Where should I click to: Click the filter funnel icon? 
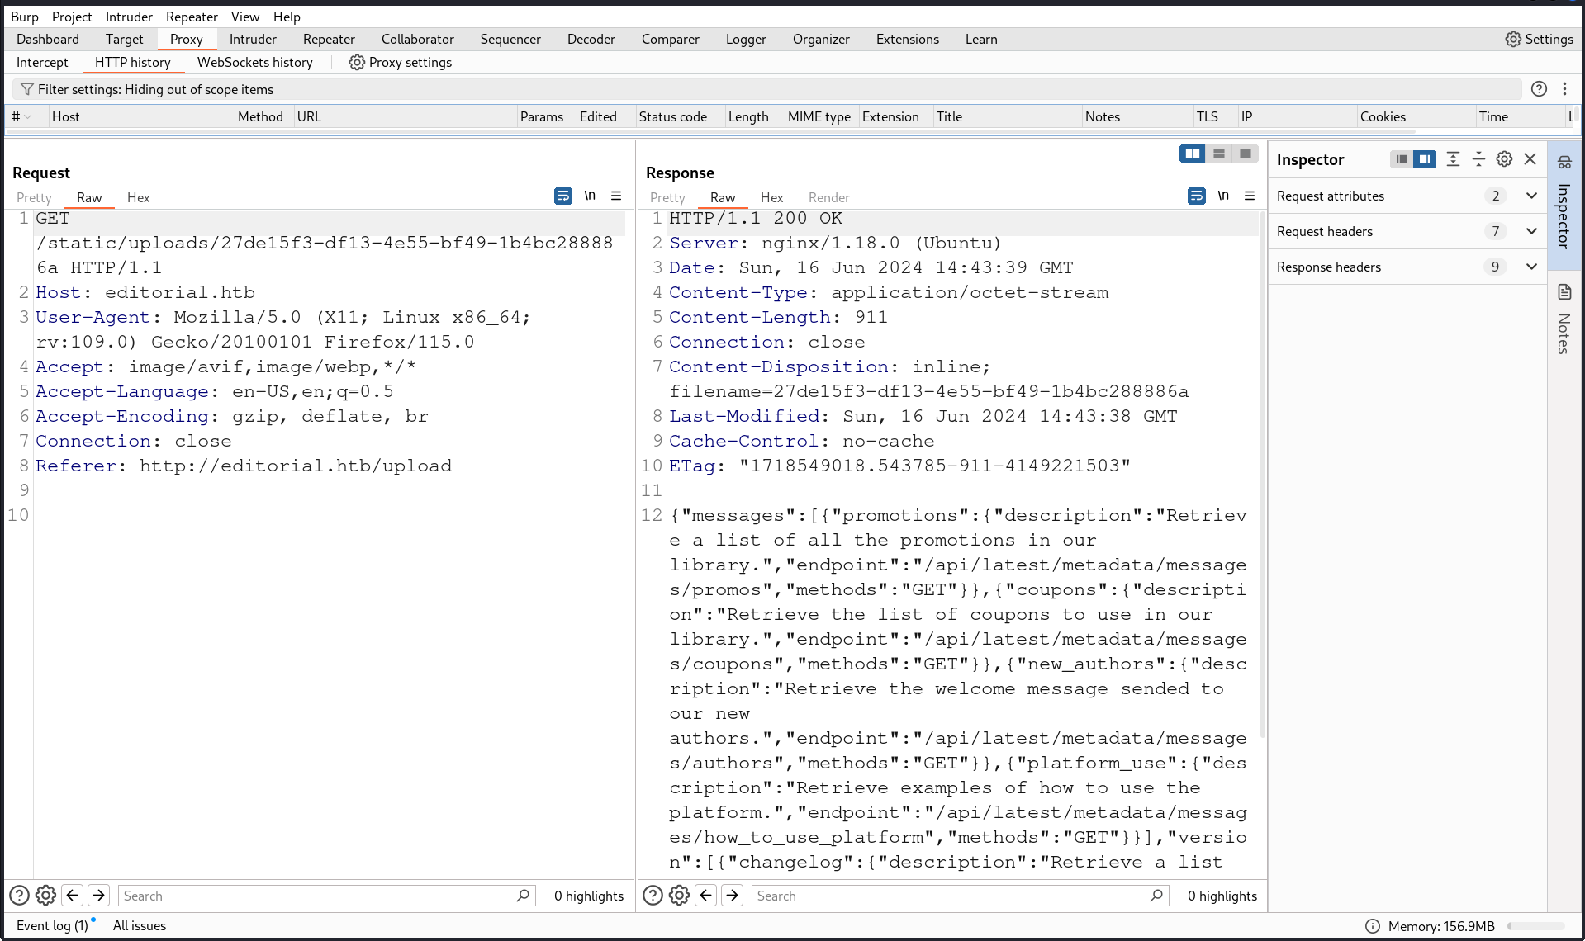pyautogui.click(x=27, y=89)
